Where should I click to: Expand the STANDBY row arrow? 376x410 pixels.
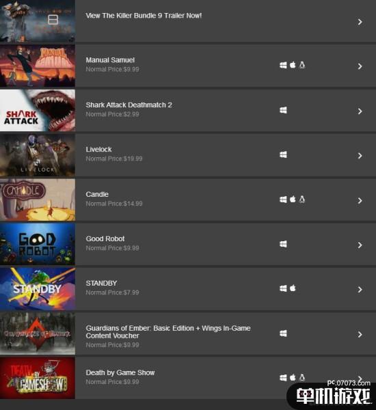[x=360, y=290]
